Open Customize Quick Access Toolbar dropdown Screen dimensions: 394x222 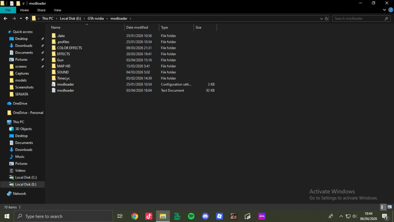23,4
